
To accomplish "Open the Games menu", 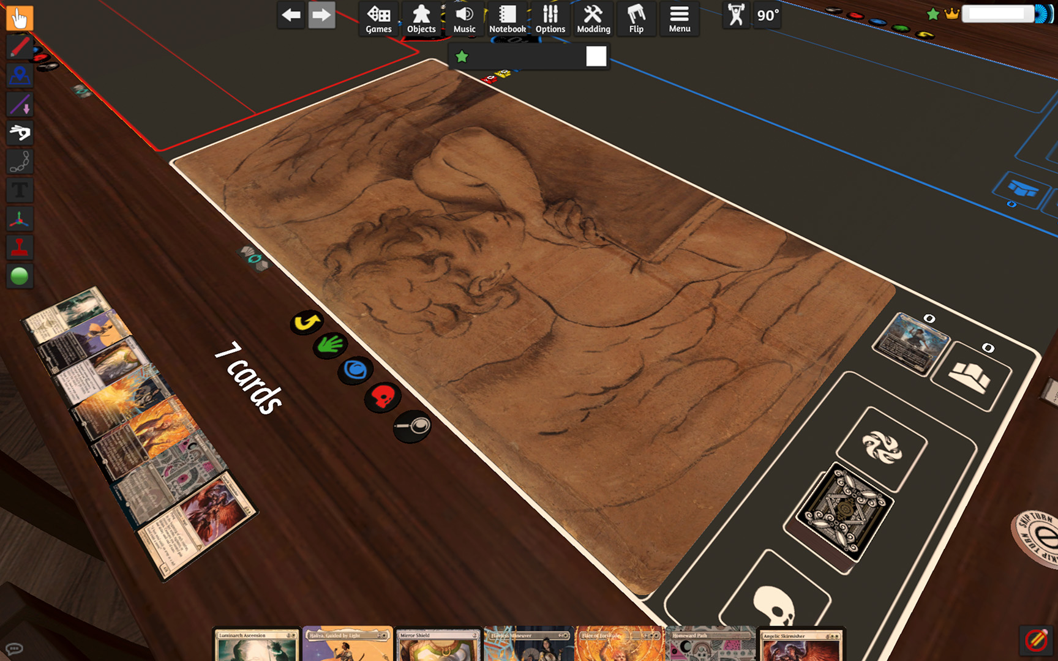I will pyautogui.click(x=378, y=18).
